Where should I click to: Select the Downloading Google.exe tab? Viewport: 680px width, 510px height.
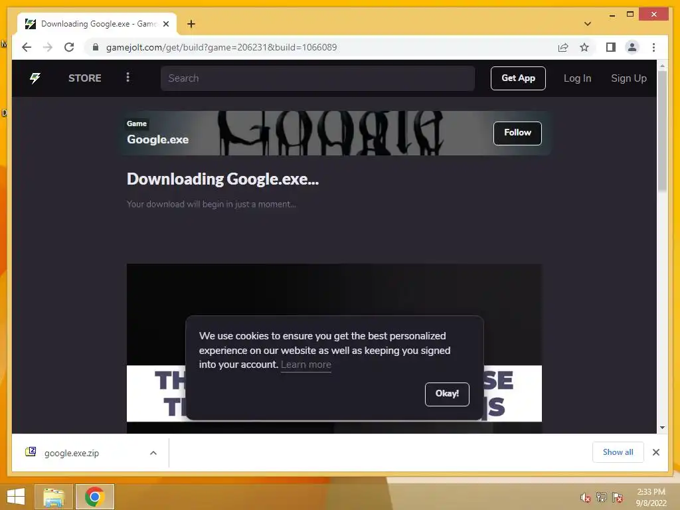97,24
